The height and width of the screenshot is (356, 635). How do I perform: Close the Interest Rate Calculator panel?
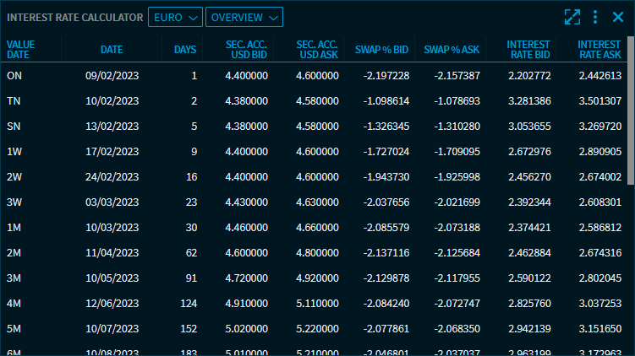tap(617, 17)
